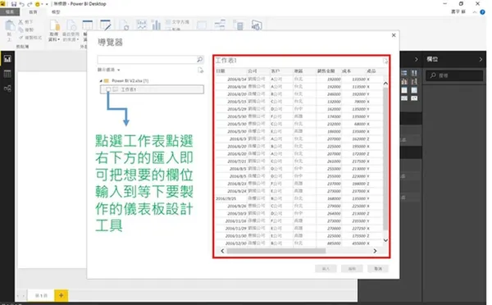Viewport: 492px width, 305px height.
Task: Click the 地區 column header in preview
Action: (298, 71)
